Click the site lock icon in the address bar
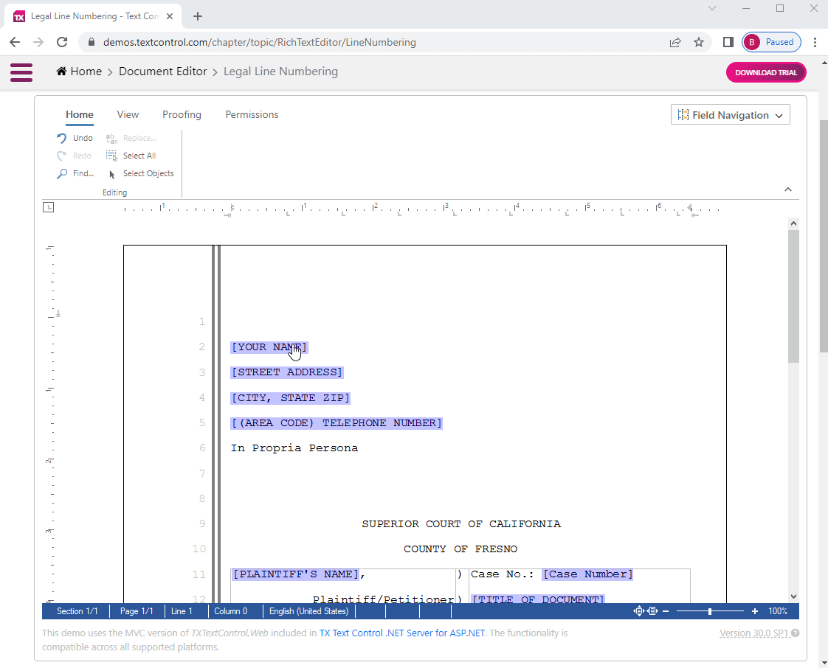The height and width of the screenshot is (668, 828). (x=92, y=42)
